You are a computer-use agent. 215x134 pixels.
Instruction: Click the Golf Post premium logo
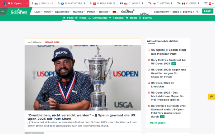point(128,11)
